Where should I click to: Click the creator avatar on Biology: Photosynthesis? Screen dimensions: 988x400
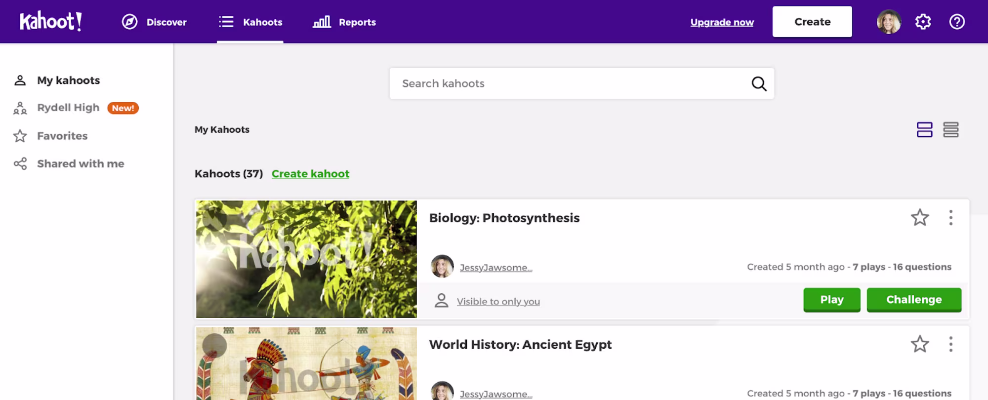(x=442, y=267)
